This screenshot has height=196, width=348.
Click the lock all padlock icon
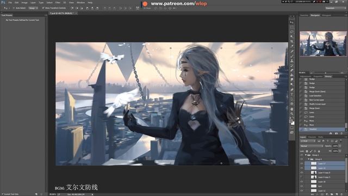[319, 151]
